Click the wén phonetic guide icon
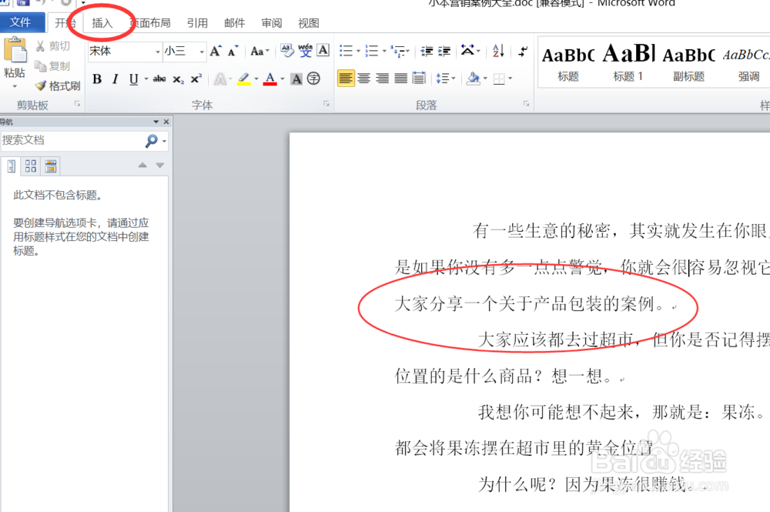Screen dimensions: 770x512 point(305,50)
